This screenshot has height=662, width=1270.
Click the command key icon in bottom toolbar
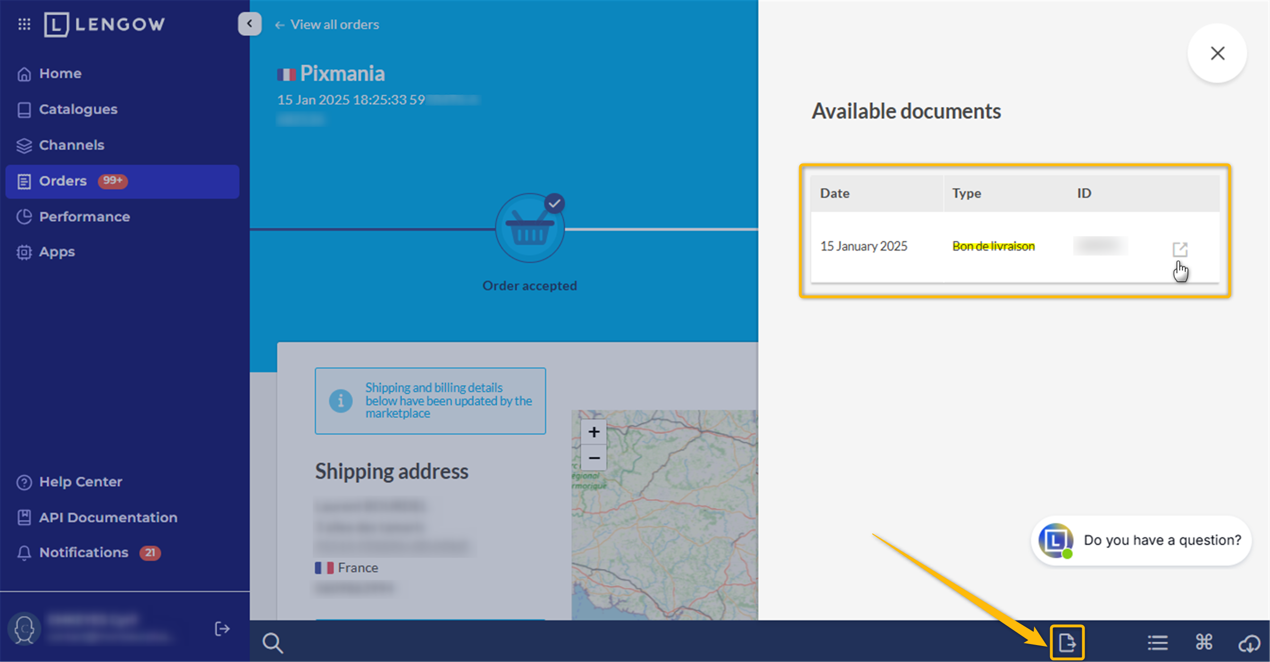[1204, 642]
